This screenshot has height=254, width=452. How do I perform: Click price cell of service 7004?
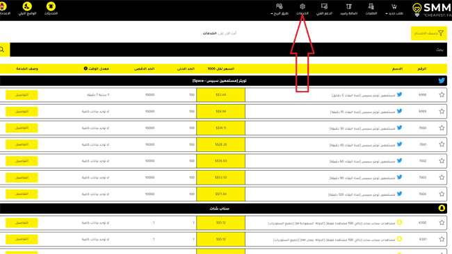click(x=221, y=194)
